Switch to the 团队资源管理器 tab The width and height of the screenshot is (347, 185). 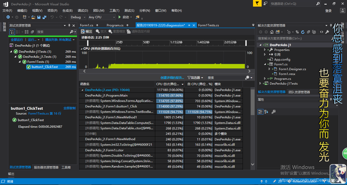point(299,92)
